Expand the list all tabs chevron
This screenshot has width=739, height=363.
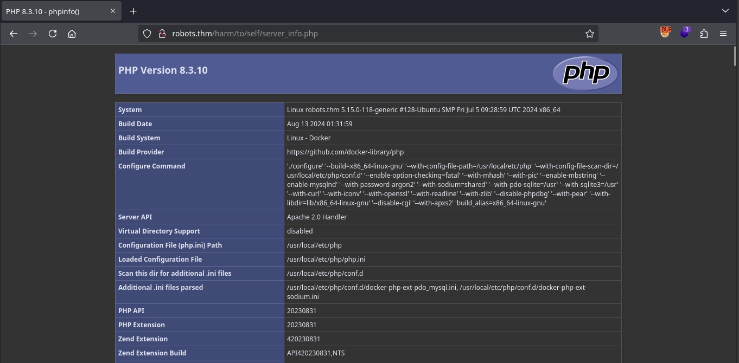point(725,11)
